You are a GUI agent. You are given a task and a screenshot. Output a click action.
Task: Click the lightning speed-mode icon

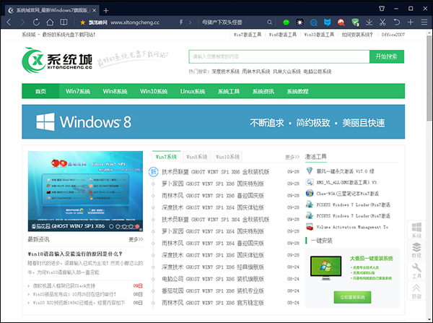click(x=181, y=22)
